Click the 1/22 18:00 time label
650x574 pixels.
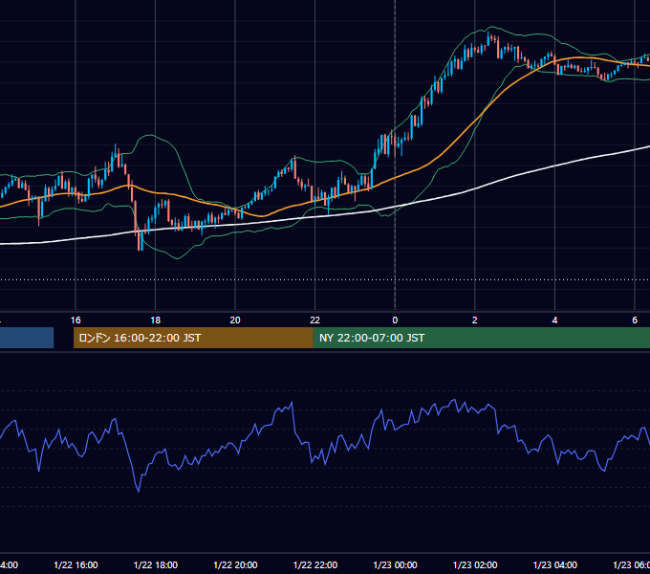click(x=156, y=564)
